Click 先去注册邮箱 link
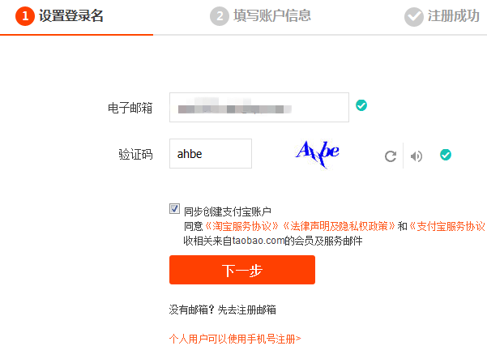 point(247,310)
